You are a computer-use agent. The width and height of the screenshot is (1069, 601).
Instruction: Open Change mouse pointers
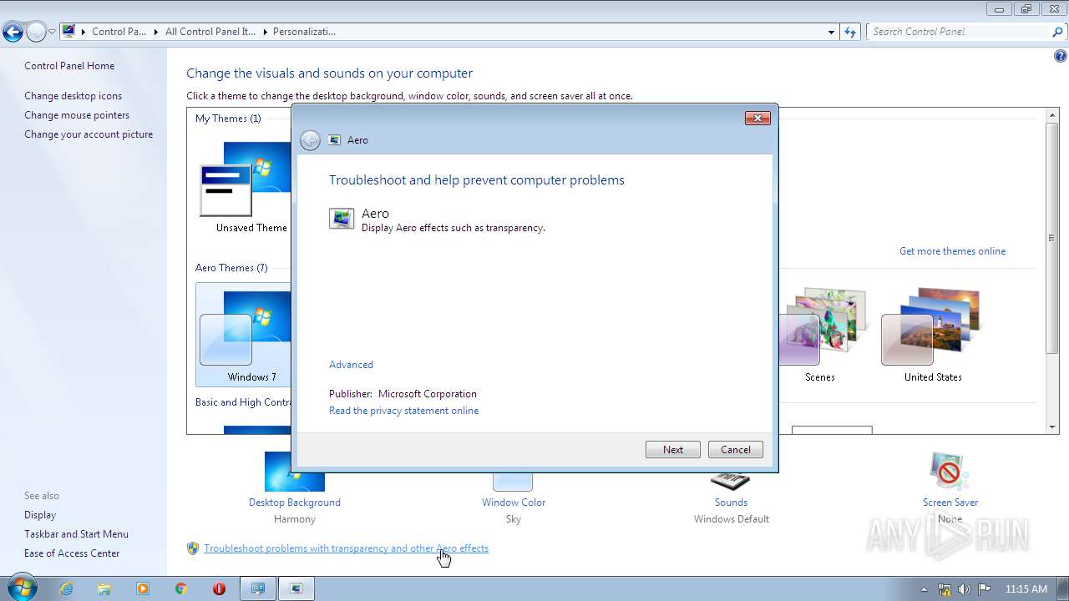(77, 115)
